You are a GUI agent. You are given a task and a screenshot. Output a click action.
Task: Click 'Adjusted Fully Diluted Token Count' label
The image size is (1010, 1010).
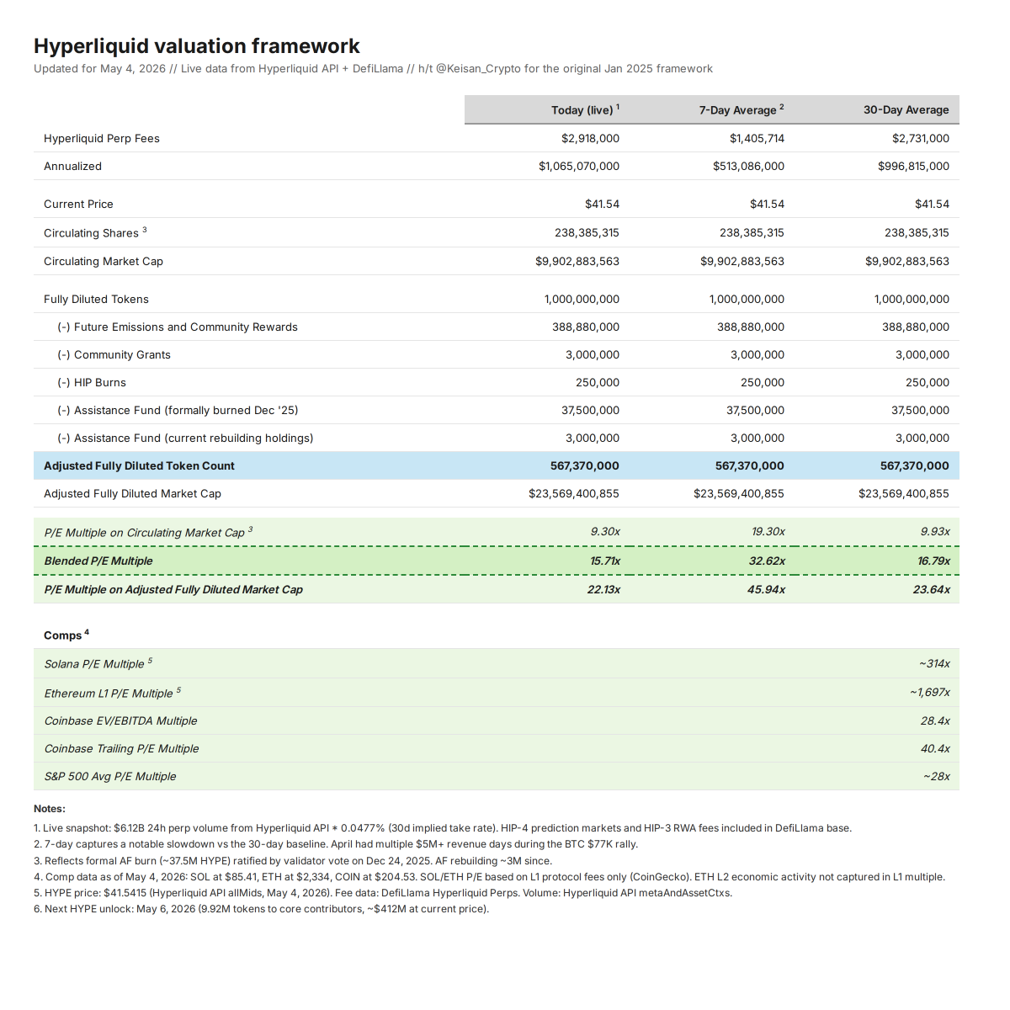(139, 465)
